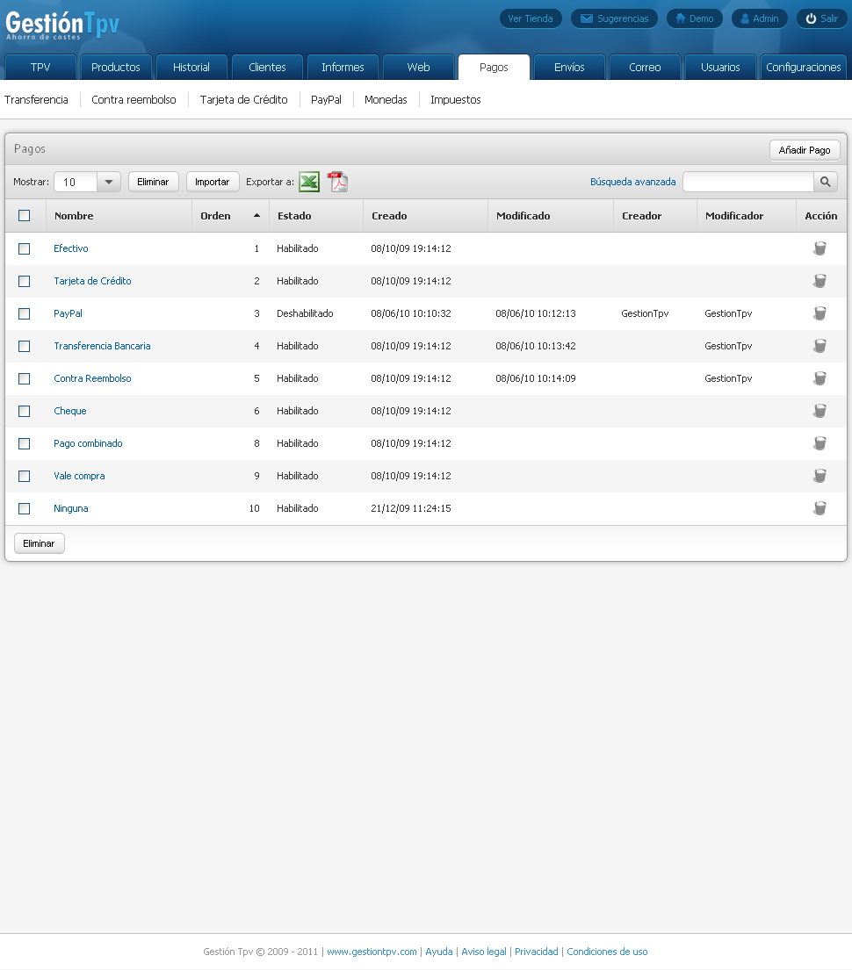
Task: Delete Contra Reembolso row via trash icon
Action: pos(820,378)
